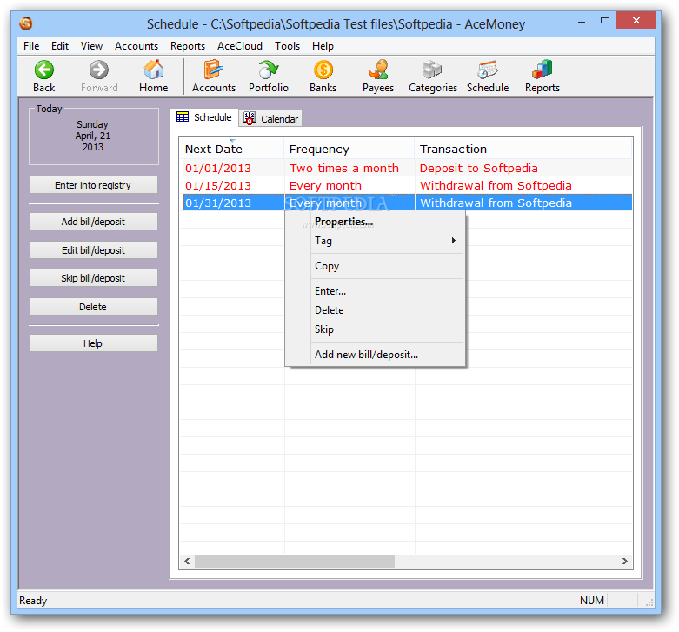Sort by the Frequency column header

click(349, 149)
